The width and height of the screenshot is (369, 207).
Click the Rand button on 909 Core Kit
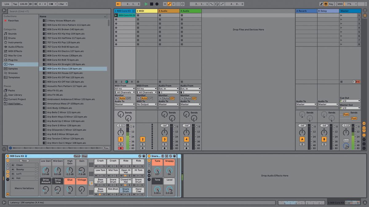(x=77, y=156)
